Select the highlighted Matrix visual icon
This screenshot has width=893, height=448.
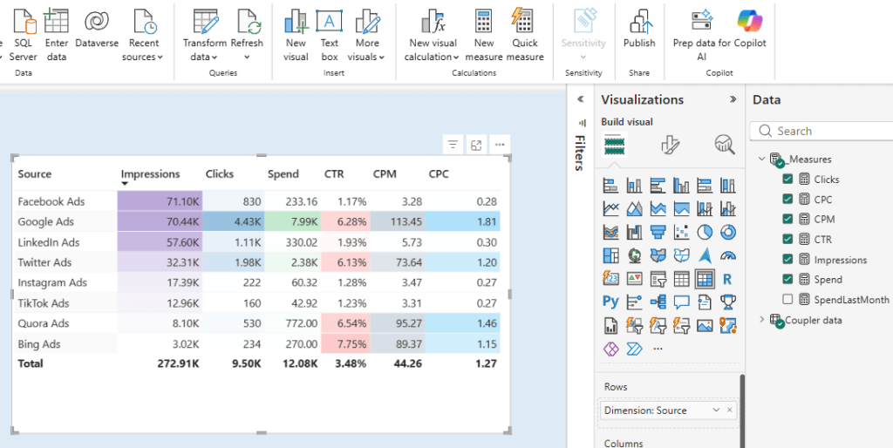pos(705,279)
